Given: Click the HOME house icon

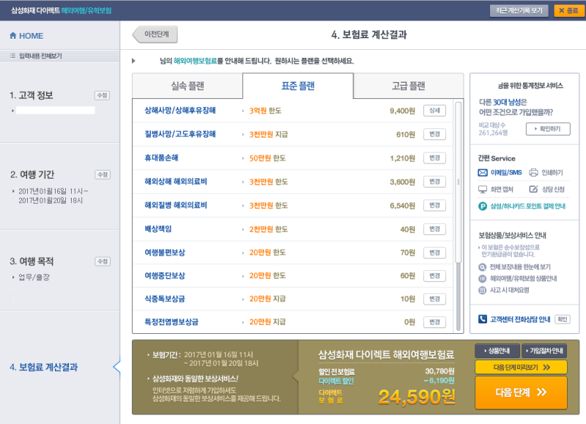Looking at the screenshot, I should coord(13,35).
